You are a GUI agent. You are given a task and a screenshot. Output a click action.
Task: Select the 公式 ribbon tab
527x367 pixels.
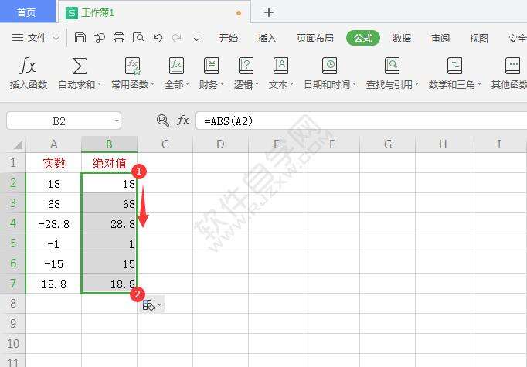[363, 38]
